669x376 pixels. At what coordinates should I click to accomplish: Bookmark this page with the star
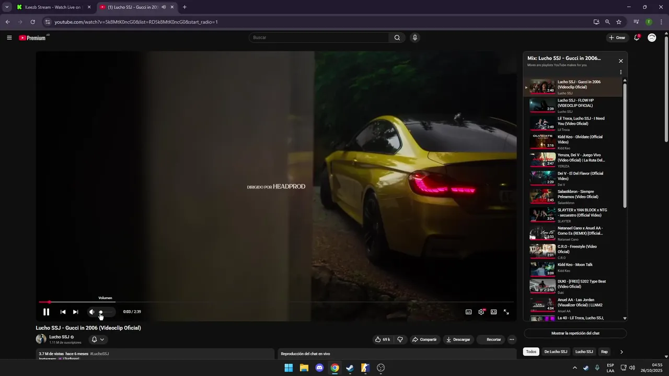click(619, 22)
